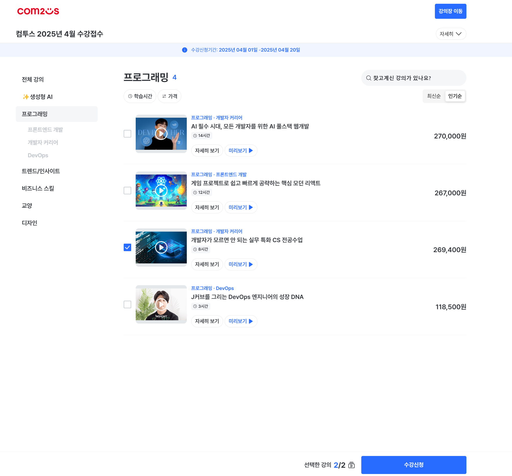Click 프로그래밍 · DevOps category link
Screen dimensions: 512x476
point(212,288)
